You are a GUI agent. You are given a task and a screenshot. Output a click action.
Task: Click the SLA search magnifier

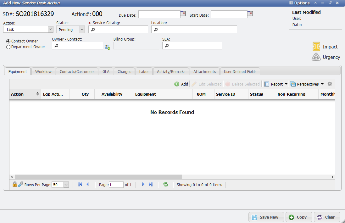[167, 46]
